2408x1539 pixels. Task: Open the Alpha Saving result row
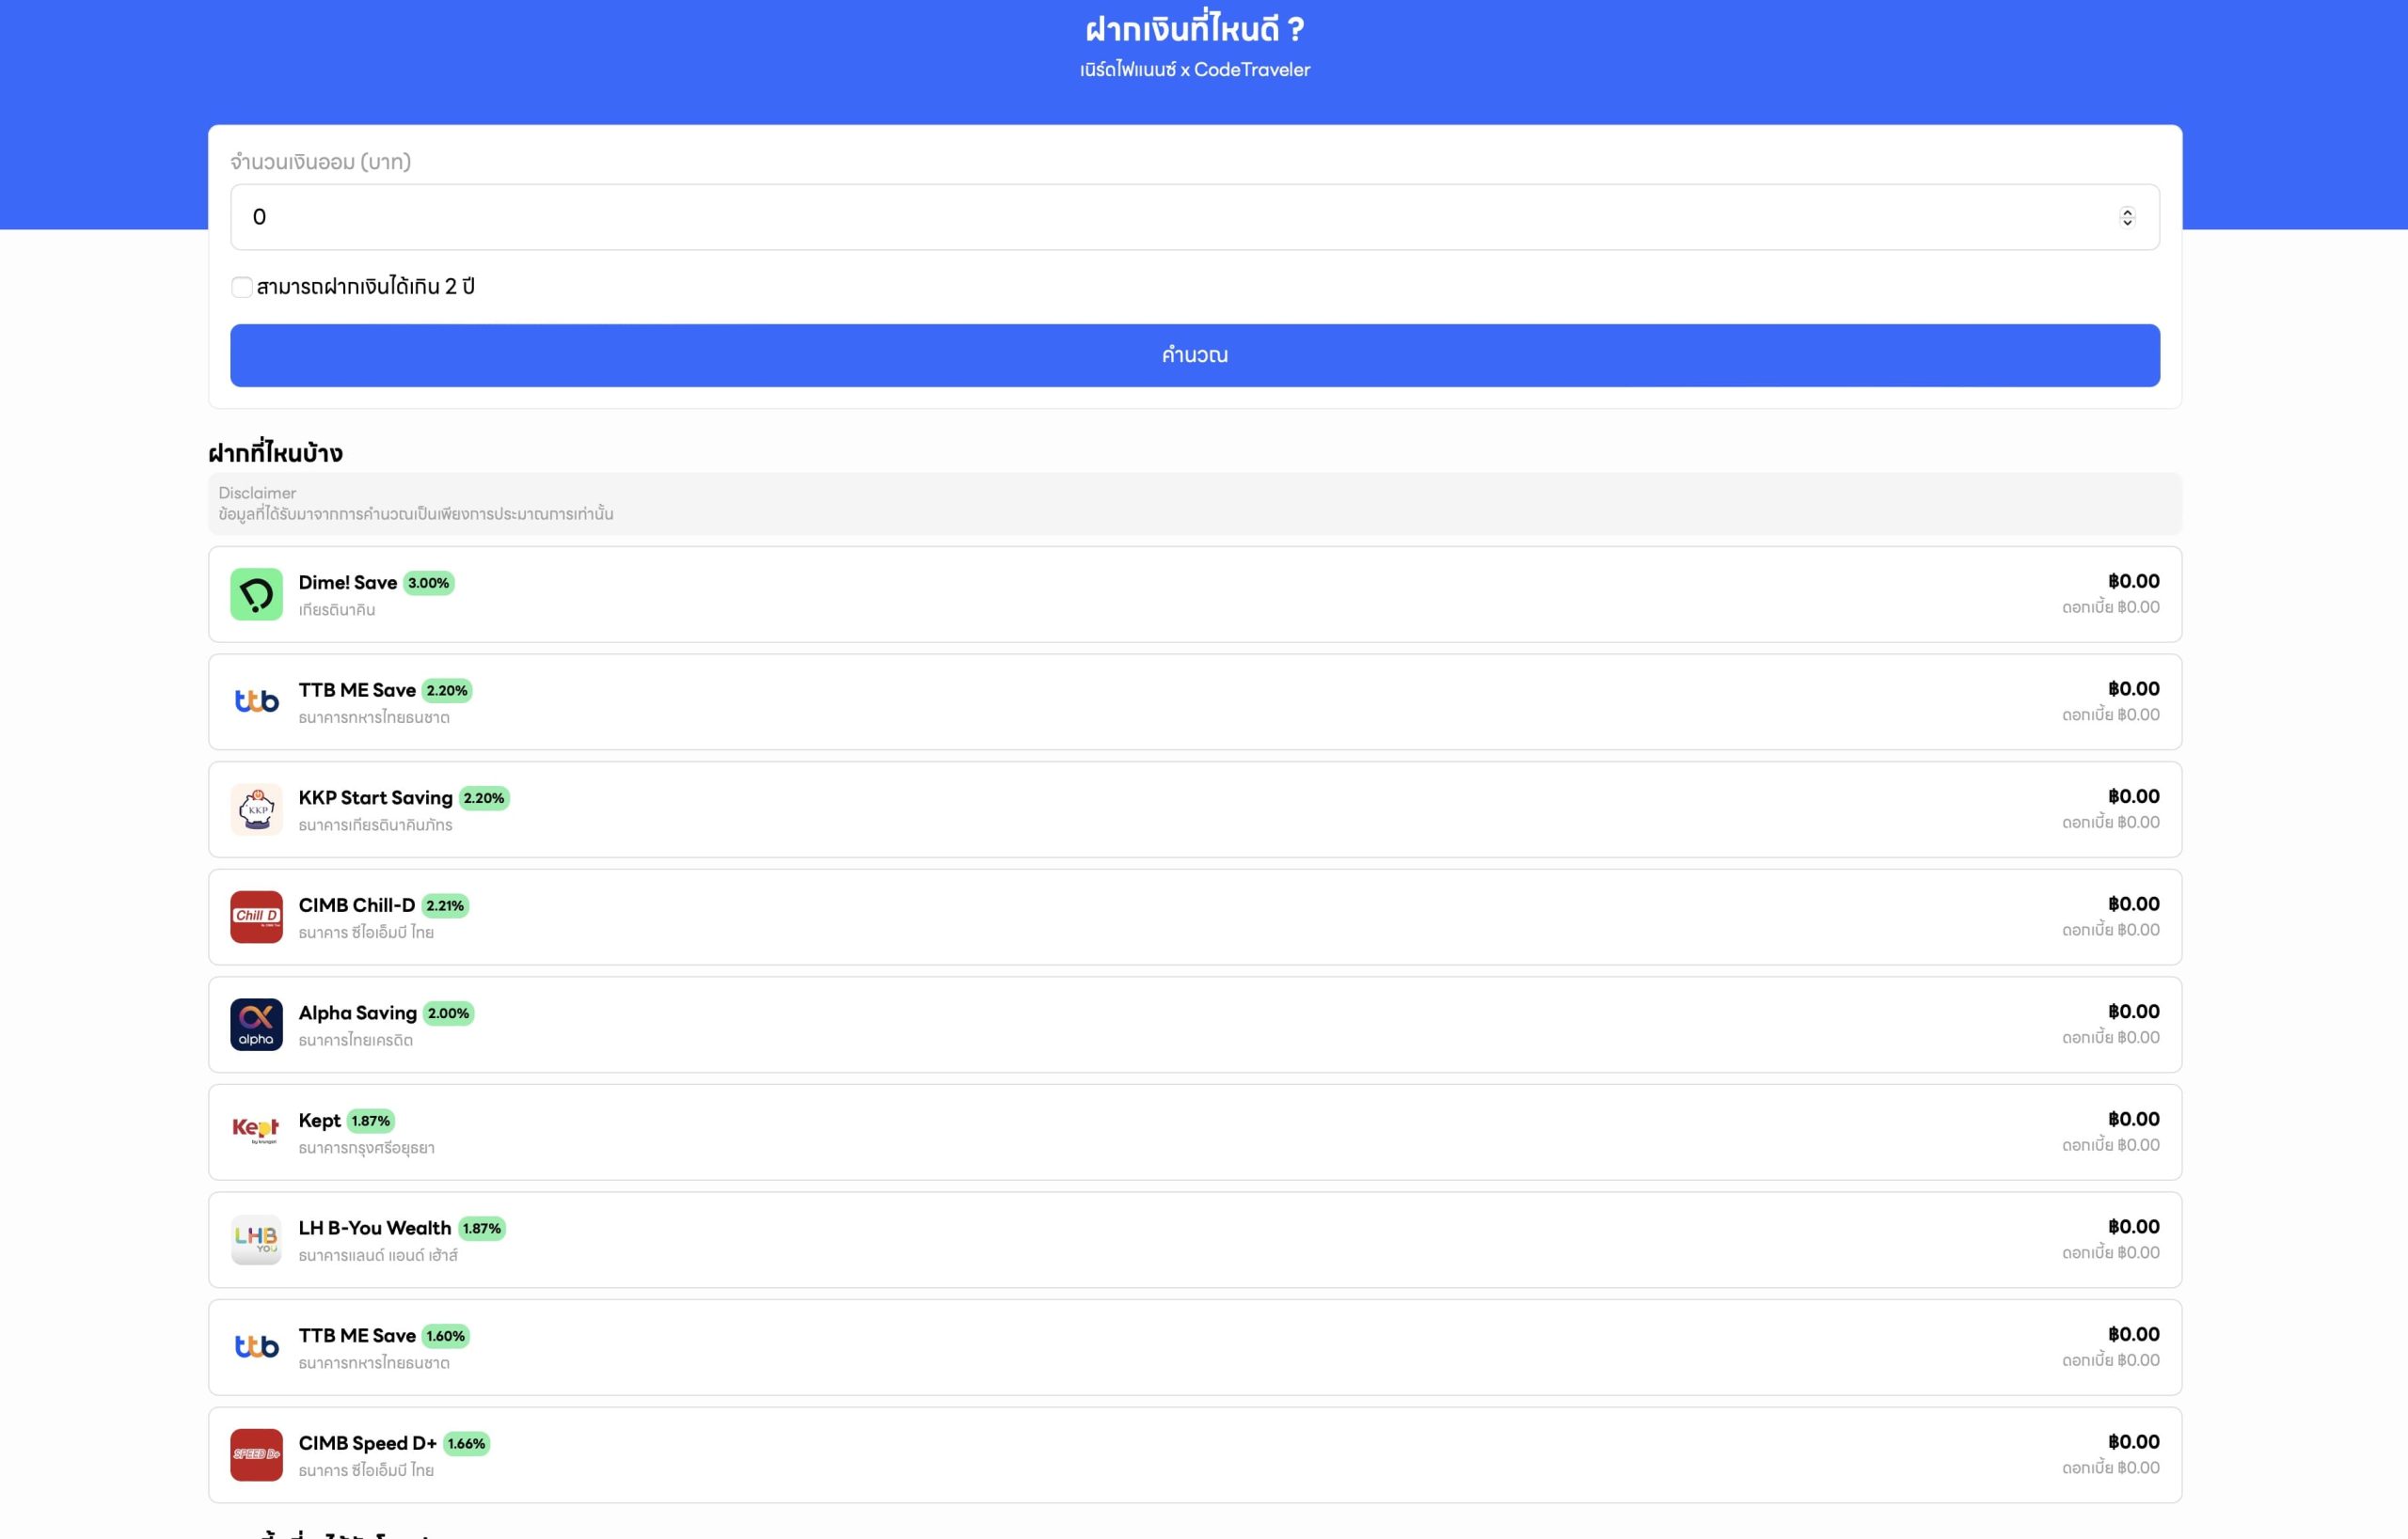pyautogui.click(x=1194, y=1025)
